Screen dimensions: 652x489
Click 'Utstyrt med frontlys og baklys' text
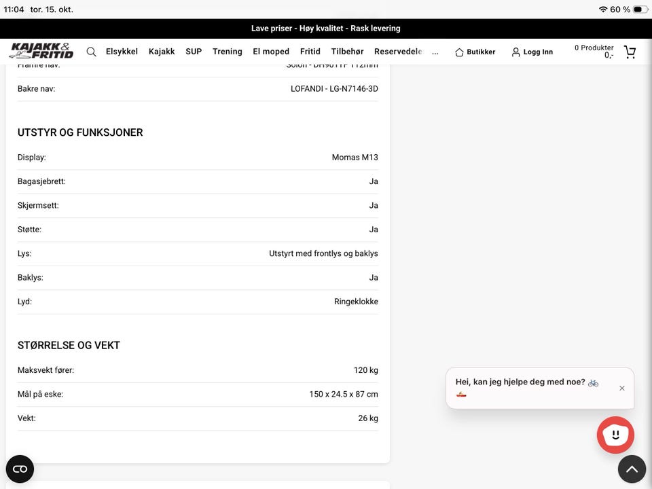[323, 253]
